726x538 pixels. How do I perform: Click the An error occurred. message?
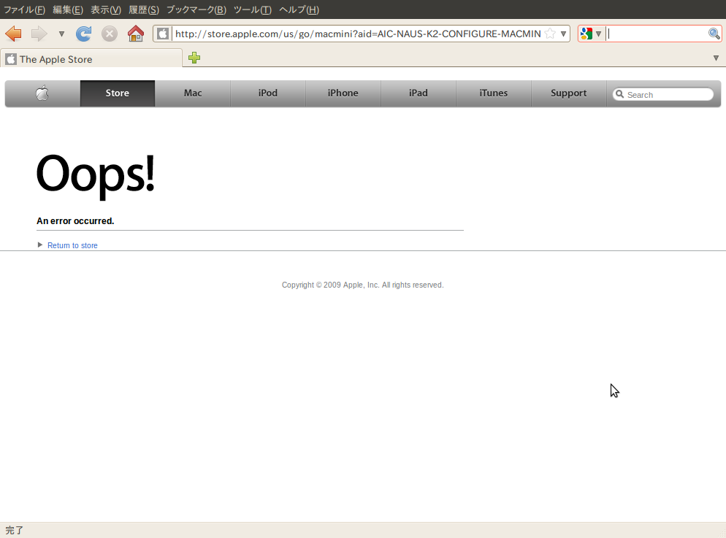(75, 221)
